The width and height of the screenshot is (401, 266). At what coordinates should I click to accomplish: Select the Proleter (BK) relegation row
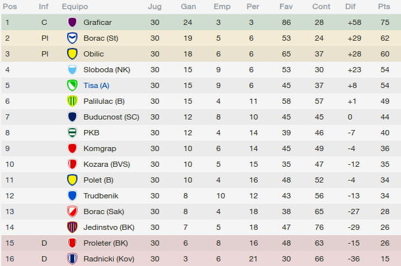(x=201, y=243)
